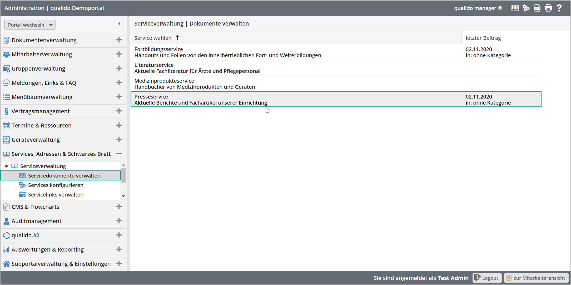
Task: Open Servicelinks verwalten tree entry
Action: point(56,195)
